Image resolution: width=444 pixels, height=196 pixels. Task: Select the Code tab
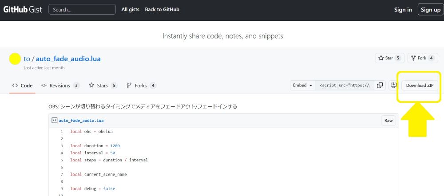(x=22, y=86)
